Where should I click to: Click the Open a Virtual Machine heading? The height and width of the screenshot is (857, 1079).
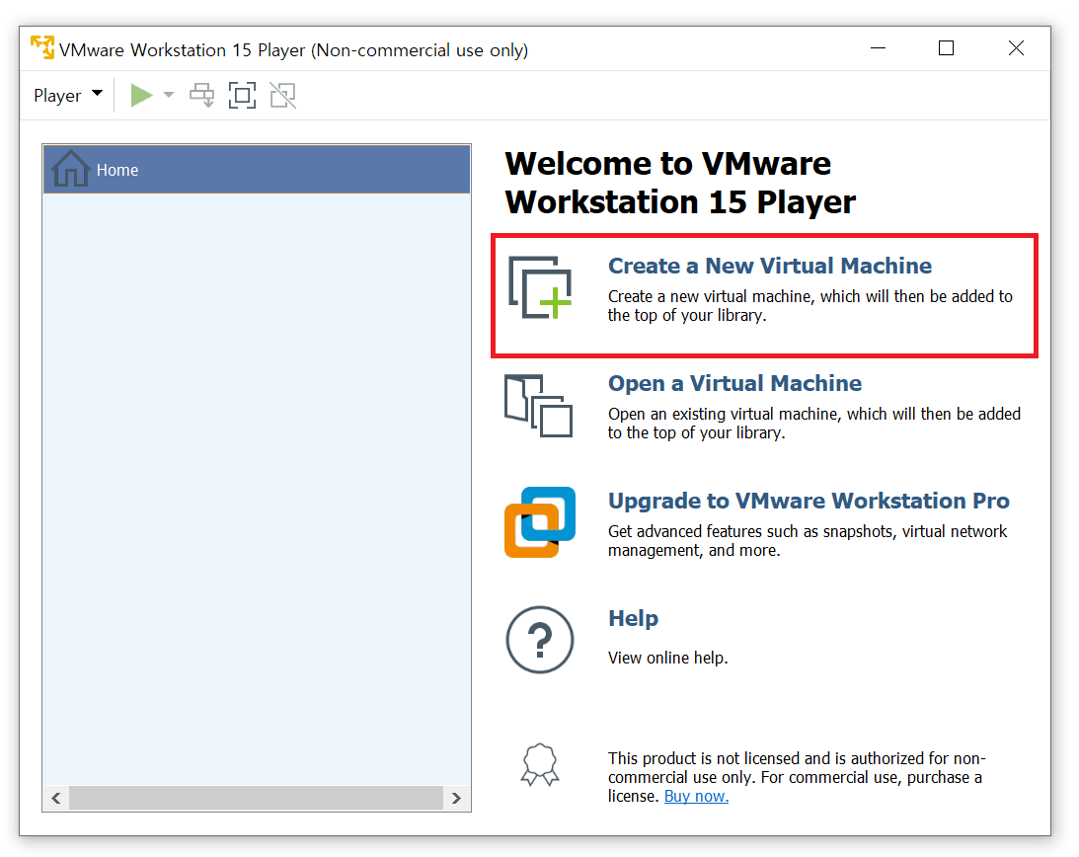(734, 383)
